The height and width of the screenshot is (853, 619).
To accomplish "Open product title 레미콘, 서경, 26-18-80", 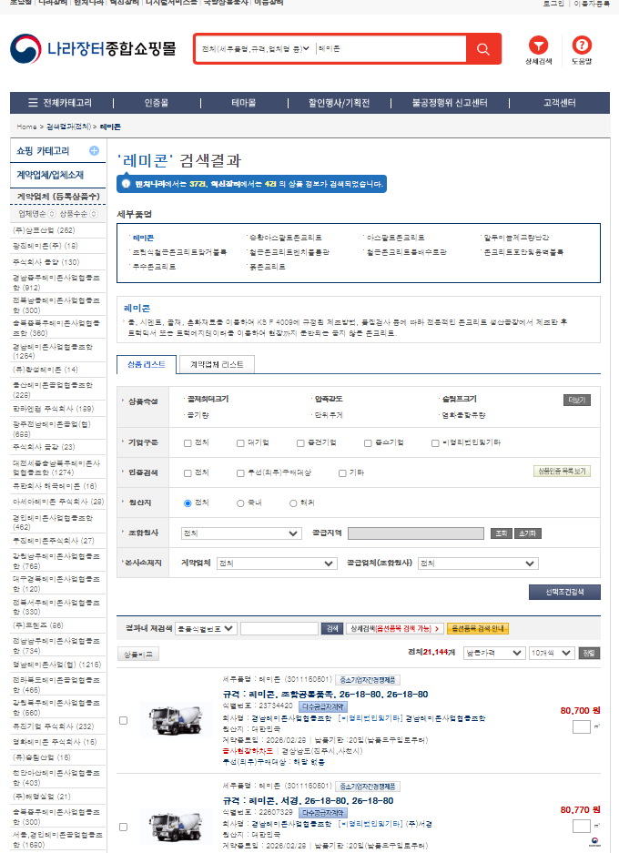I will [308, 801].
